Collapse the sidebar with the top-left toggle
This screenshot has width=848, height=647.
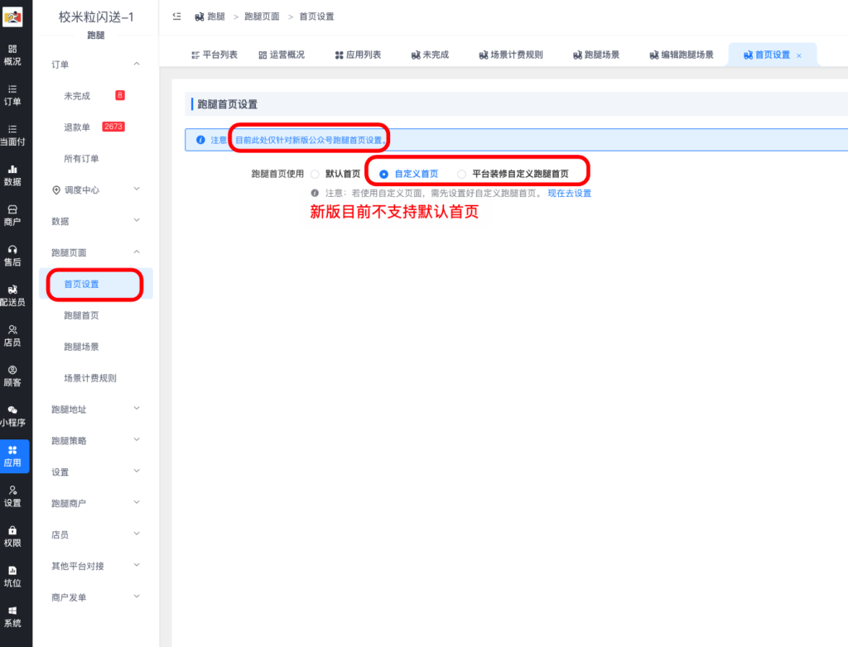pyautogui.click(x=177, y=16)
